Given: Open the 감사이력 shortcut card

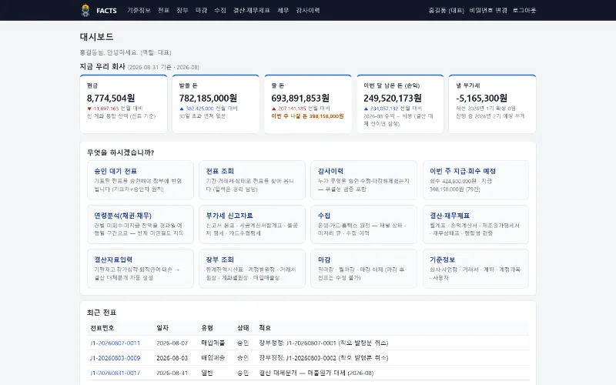Looking at the screenshot, I should pos(363,180).
